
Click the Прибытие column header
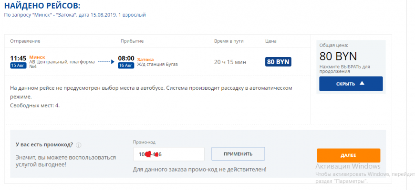click(132, 41)
